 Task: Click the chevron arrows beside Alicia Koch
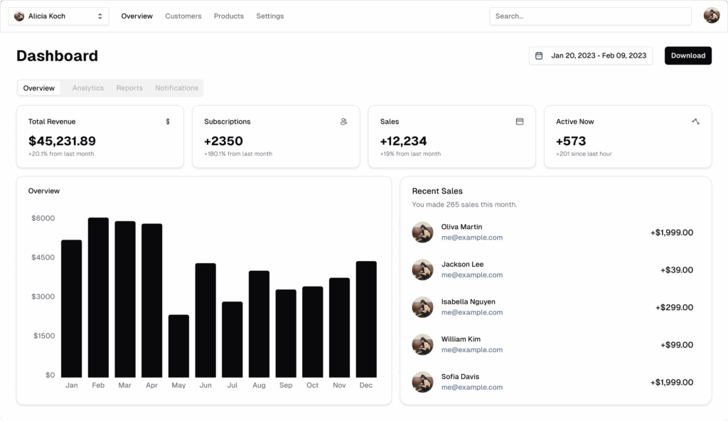pyautogui.click(x=100, y=16)
